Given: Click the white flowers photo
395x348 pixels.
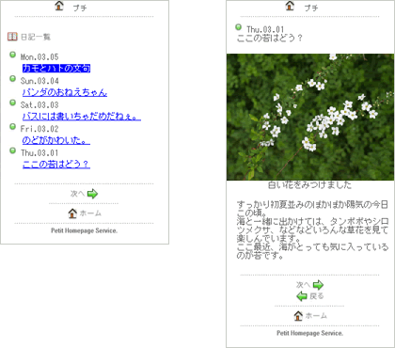Looking at the screenshot, I should click(x=310, y=117).
